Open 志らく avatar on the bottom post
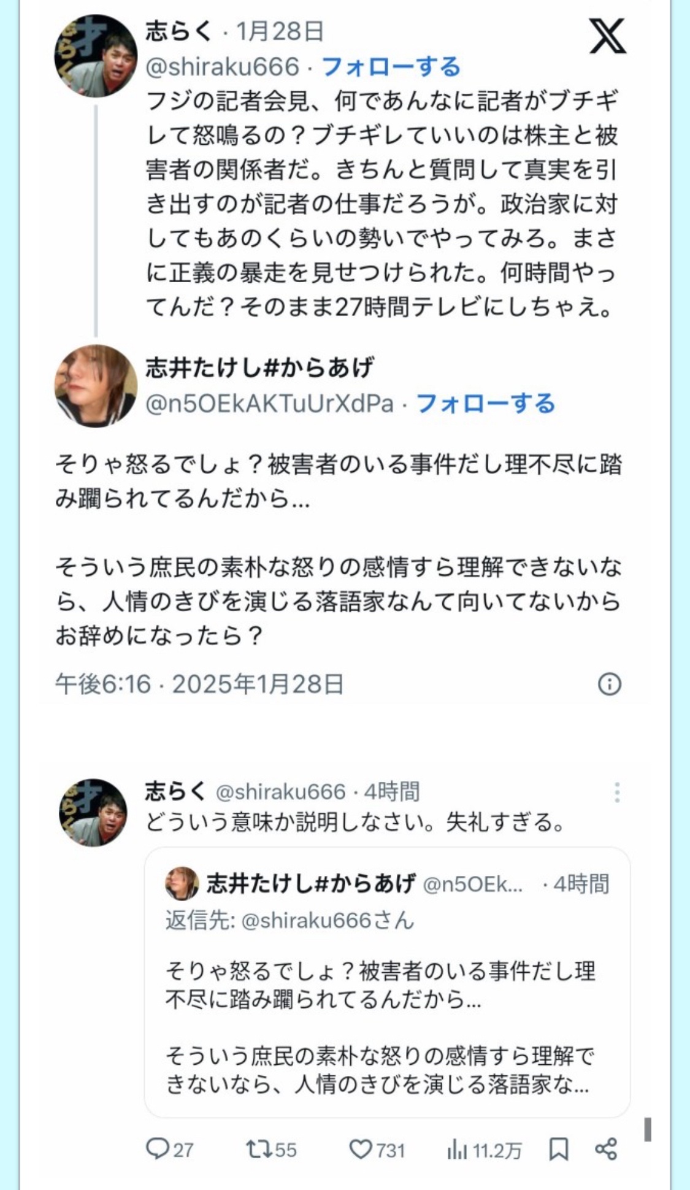This screenshot has width=690, height=1190. click(x=93, y=813)
